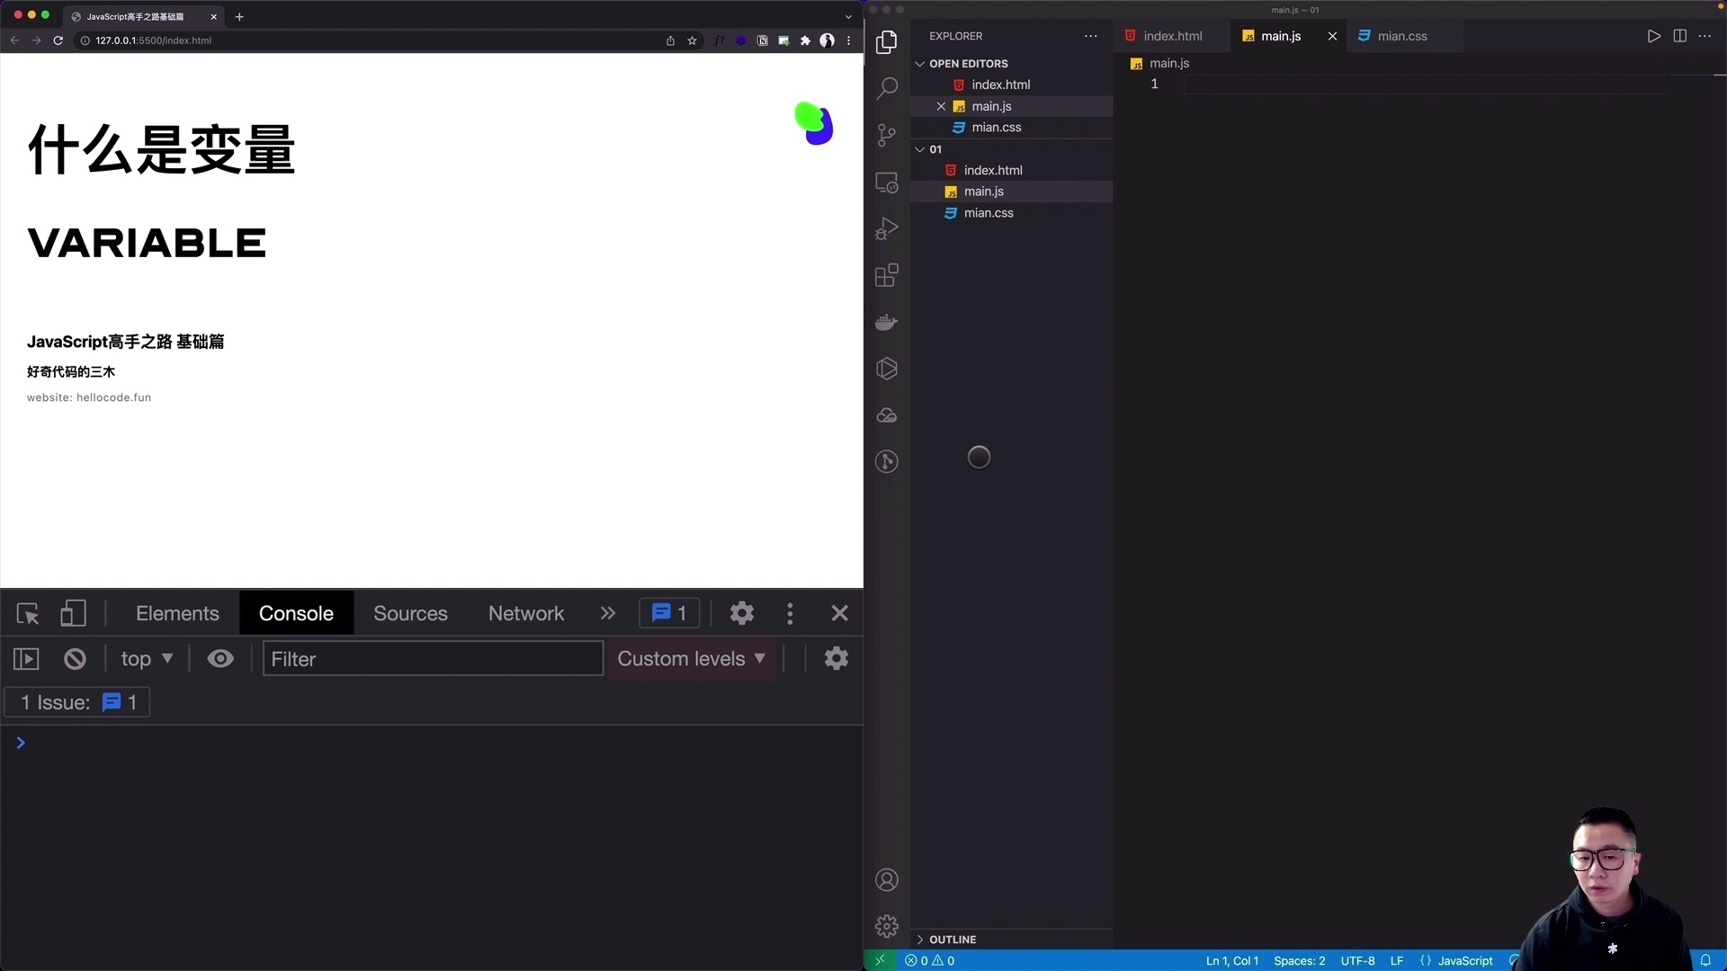This screenshot has width=1727, height=971.
Task: Open the Run and Debug panel
Action: pyautogui.click(x=888, y=227)
